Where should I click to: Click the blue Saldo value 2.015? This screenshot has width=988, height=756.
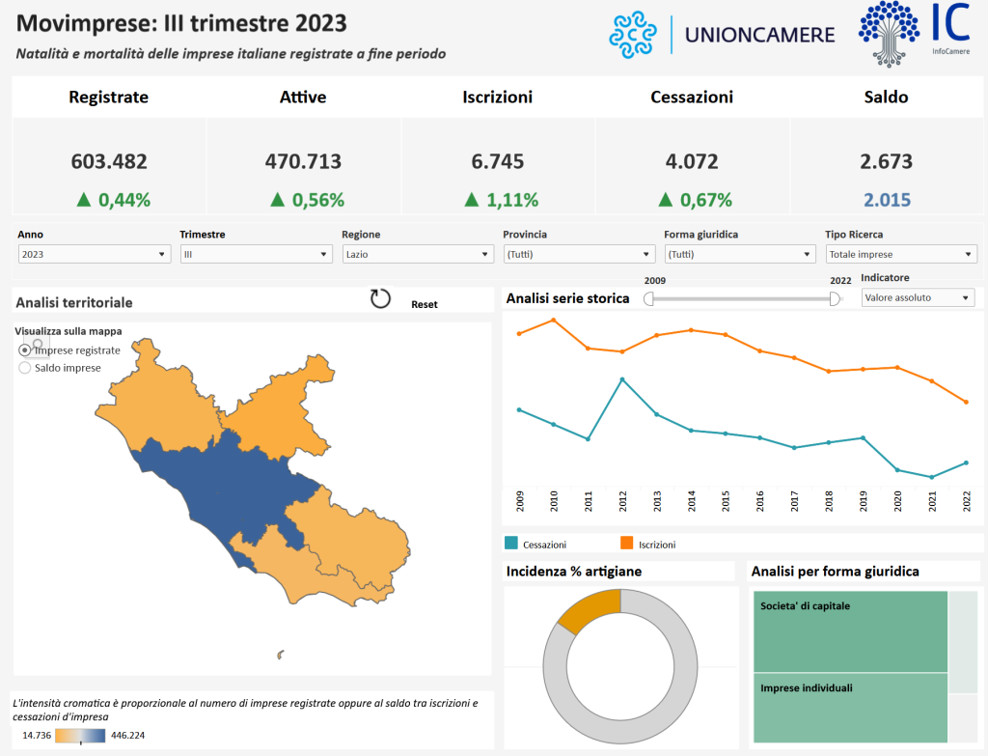[887, 200]
